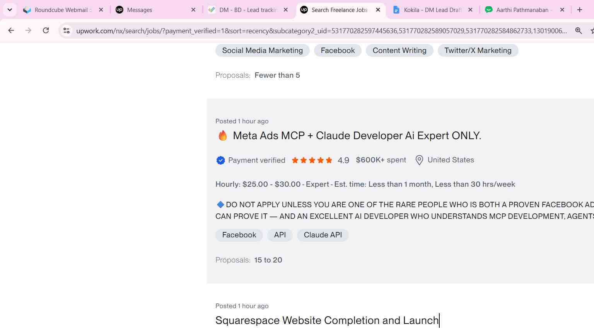Image resolution: width=594 pixels, height=334 pixels.
Task: Click the browser back arrow
Action: [x=11, y=31]
